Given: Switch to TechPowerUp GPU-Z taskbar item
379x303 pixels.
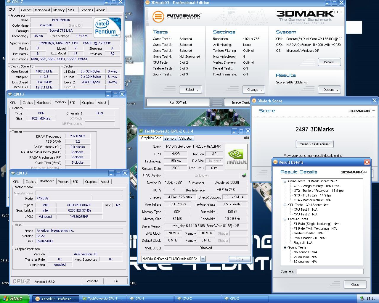Looking at the screenshot, I should 103,299.
